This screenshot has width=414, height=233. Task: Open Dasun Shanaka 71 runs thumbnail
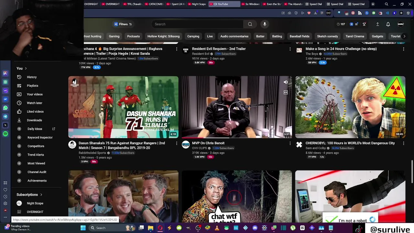[x=123, y=107]
